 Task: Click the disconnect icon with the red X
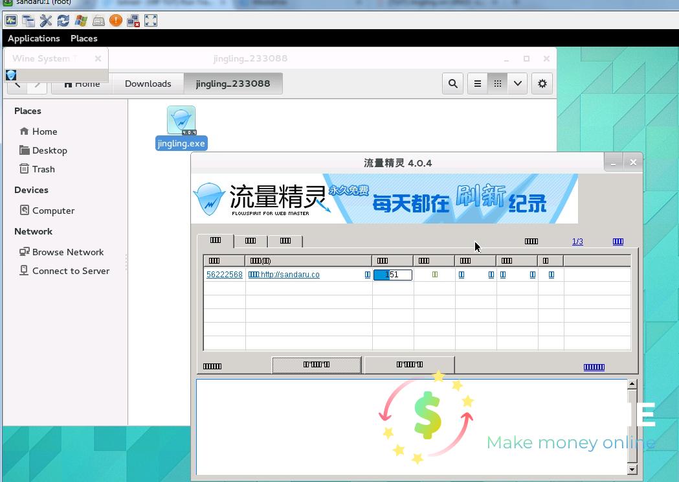[x=133, y=20]
